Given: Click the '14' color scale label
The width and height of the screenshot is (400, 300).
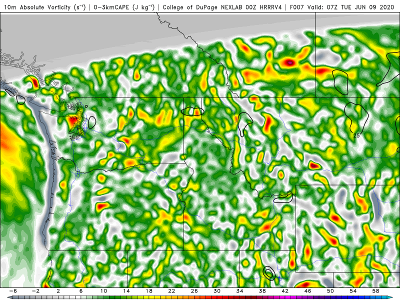Looking at the screenshot, I should [x=126, y=291].
